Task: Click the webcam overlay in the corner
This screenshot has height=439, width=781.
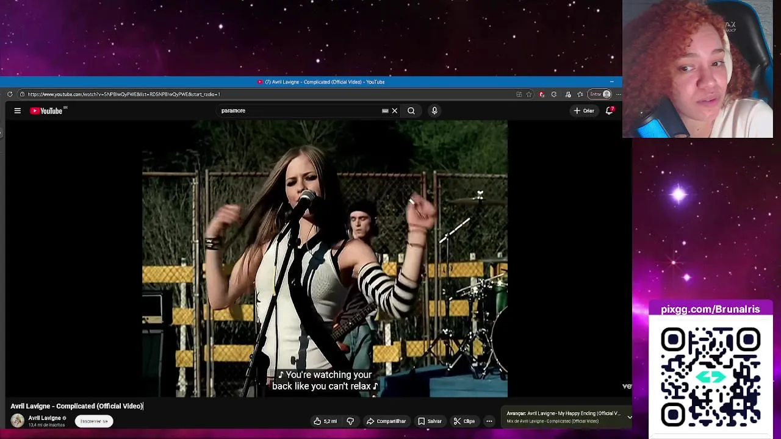Action: [697, 69]
